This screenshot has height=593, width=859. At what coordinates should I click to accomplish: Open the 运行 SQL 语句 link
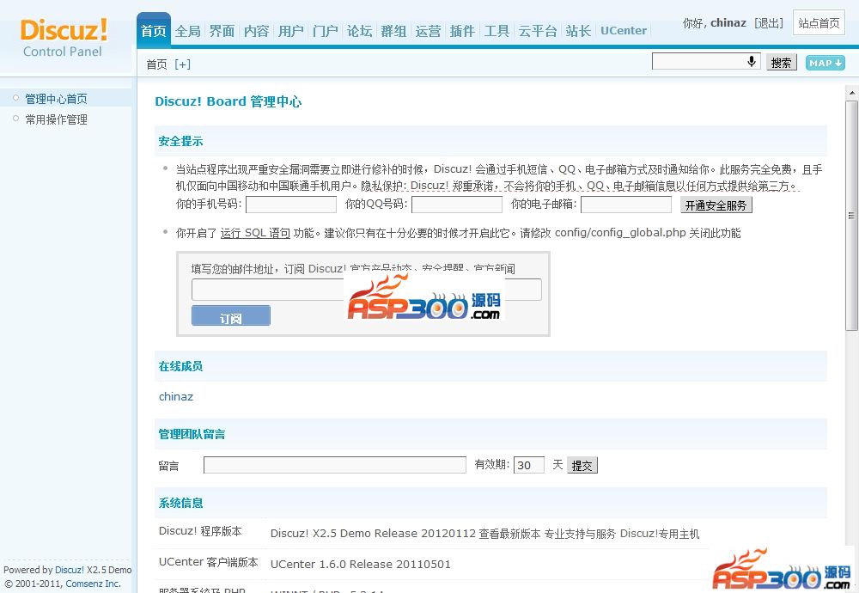click(x=255, y=233)
